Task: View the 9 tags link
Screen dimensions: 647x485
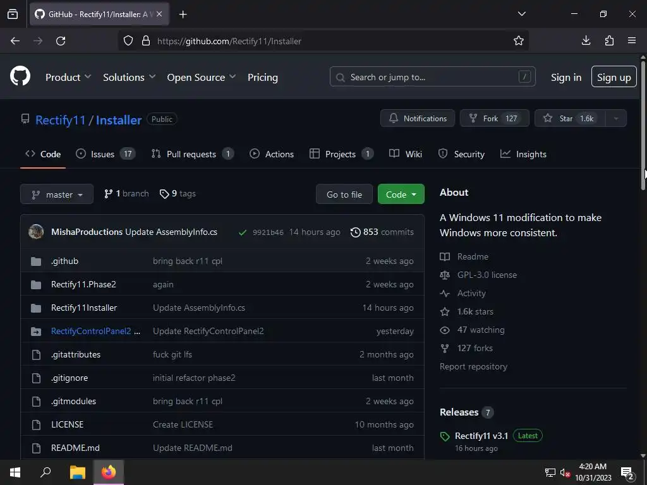Action: (178, 193)
